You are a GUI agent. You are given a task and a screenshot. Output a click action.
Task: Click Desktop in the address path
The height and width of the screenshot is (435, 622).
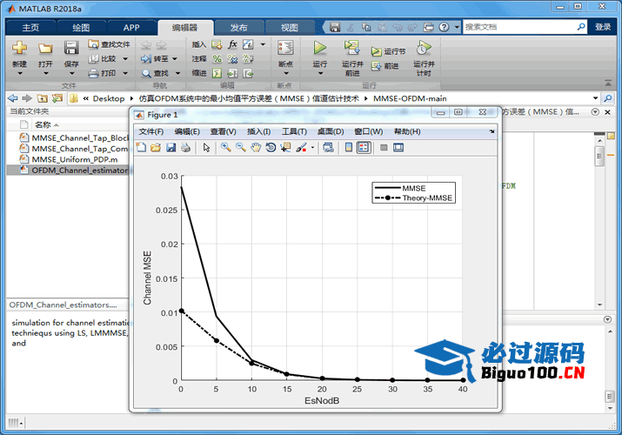(x=108, y=98)
